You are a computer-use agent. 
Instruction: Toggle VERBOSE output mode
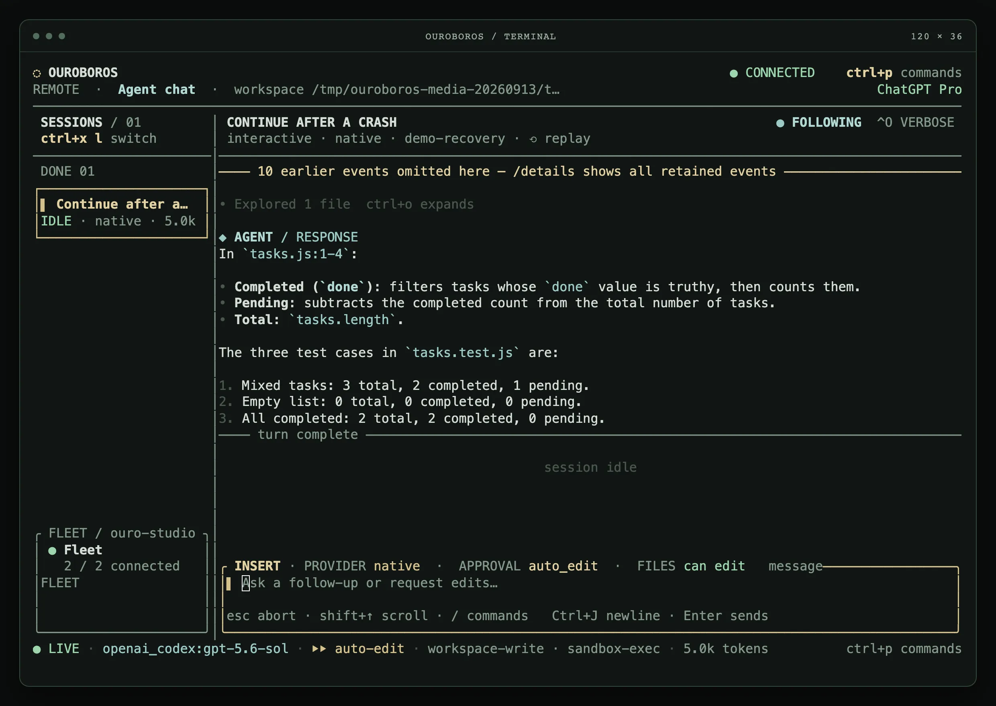[x=916, y=123]
